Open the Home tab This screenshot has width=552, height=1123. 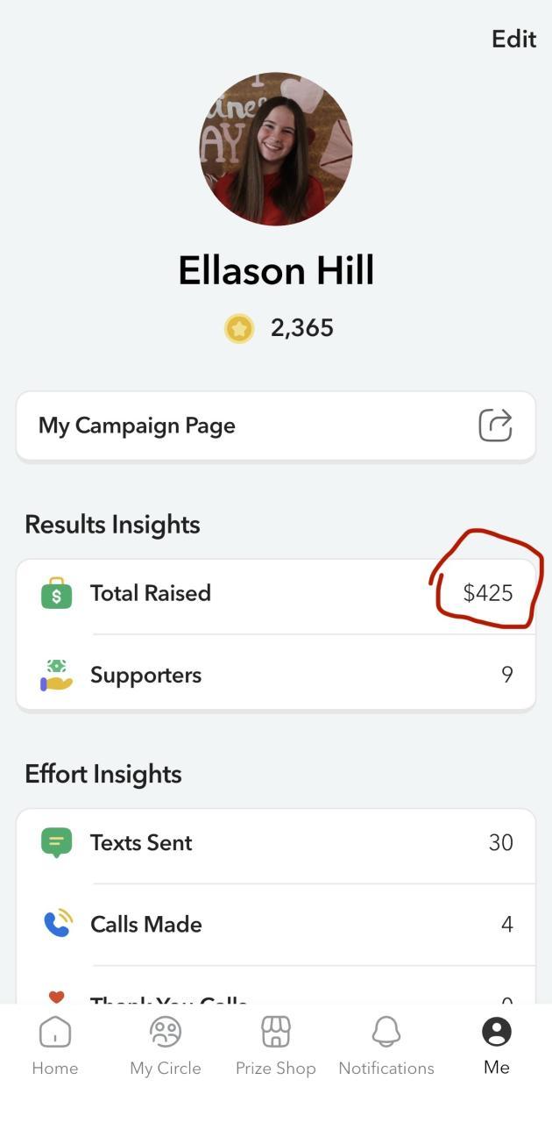(x=54, y=1045)
